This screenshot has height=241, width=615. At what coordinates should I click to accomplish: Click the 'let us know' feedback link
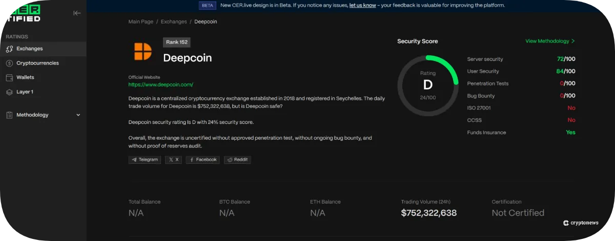(x=362, y=5)
